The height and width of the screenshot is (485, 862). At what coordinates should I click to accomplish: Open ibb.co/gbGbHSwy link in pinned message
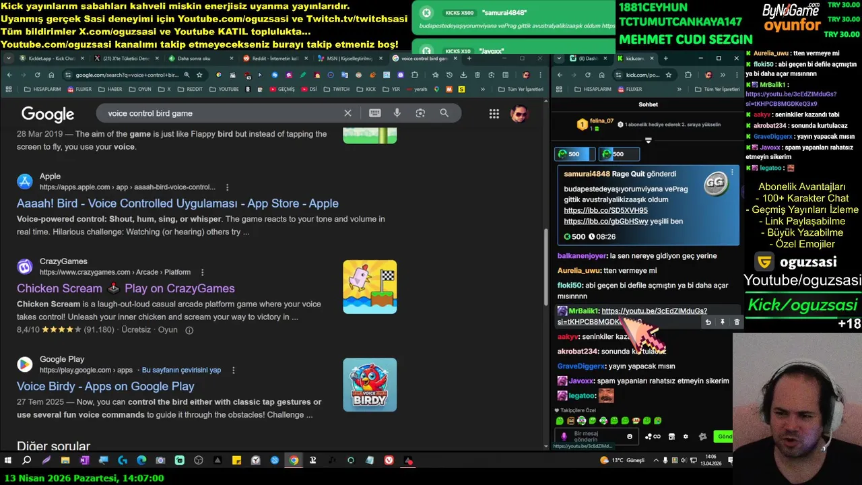[x=606, y=221]
